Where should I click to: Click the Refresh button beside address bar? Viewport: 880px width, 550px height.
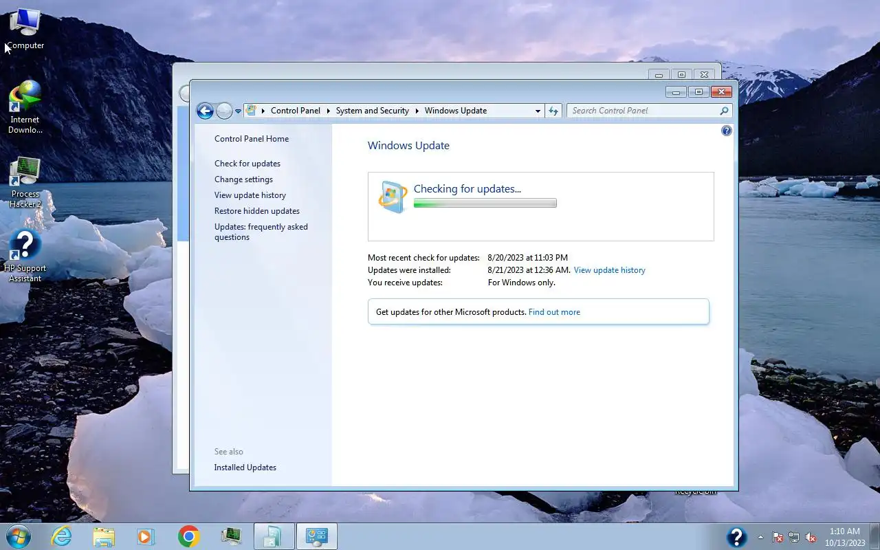(x=553, y=111)
